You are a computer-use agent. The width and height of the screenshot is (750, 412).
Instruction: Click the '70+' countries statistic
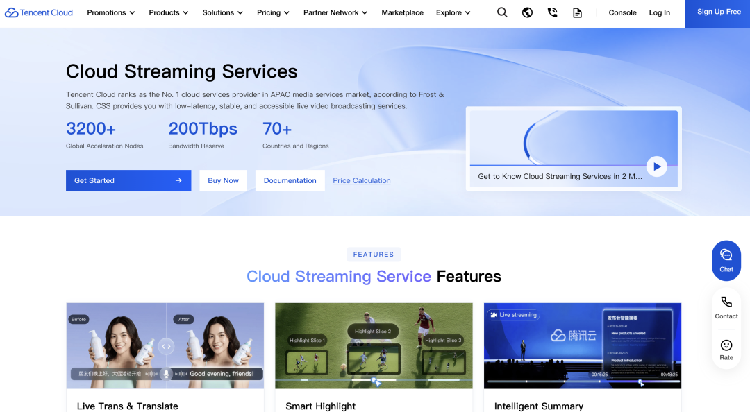click(277, 128)
